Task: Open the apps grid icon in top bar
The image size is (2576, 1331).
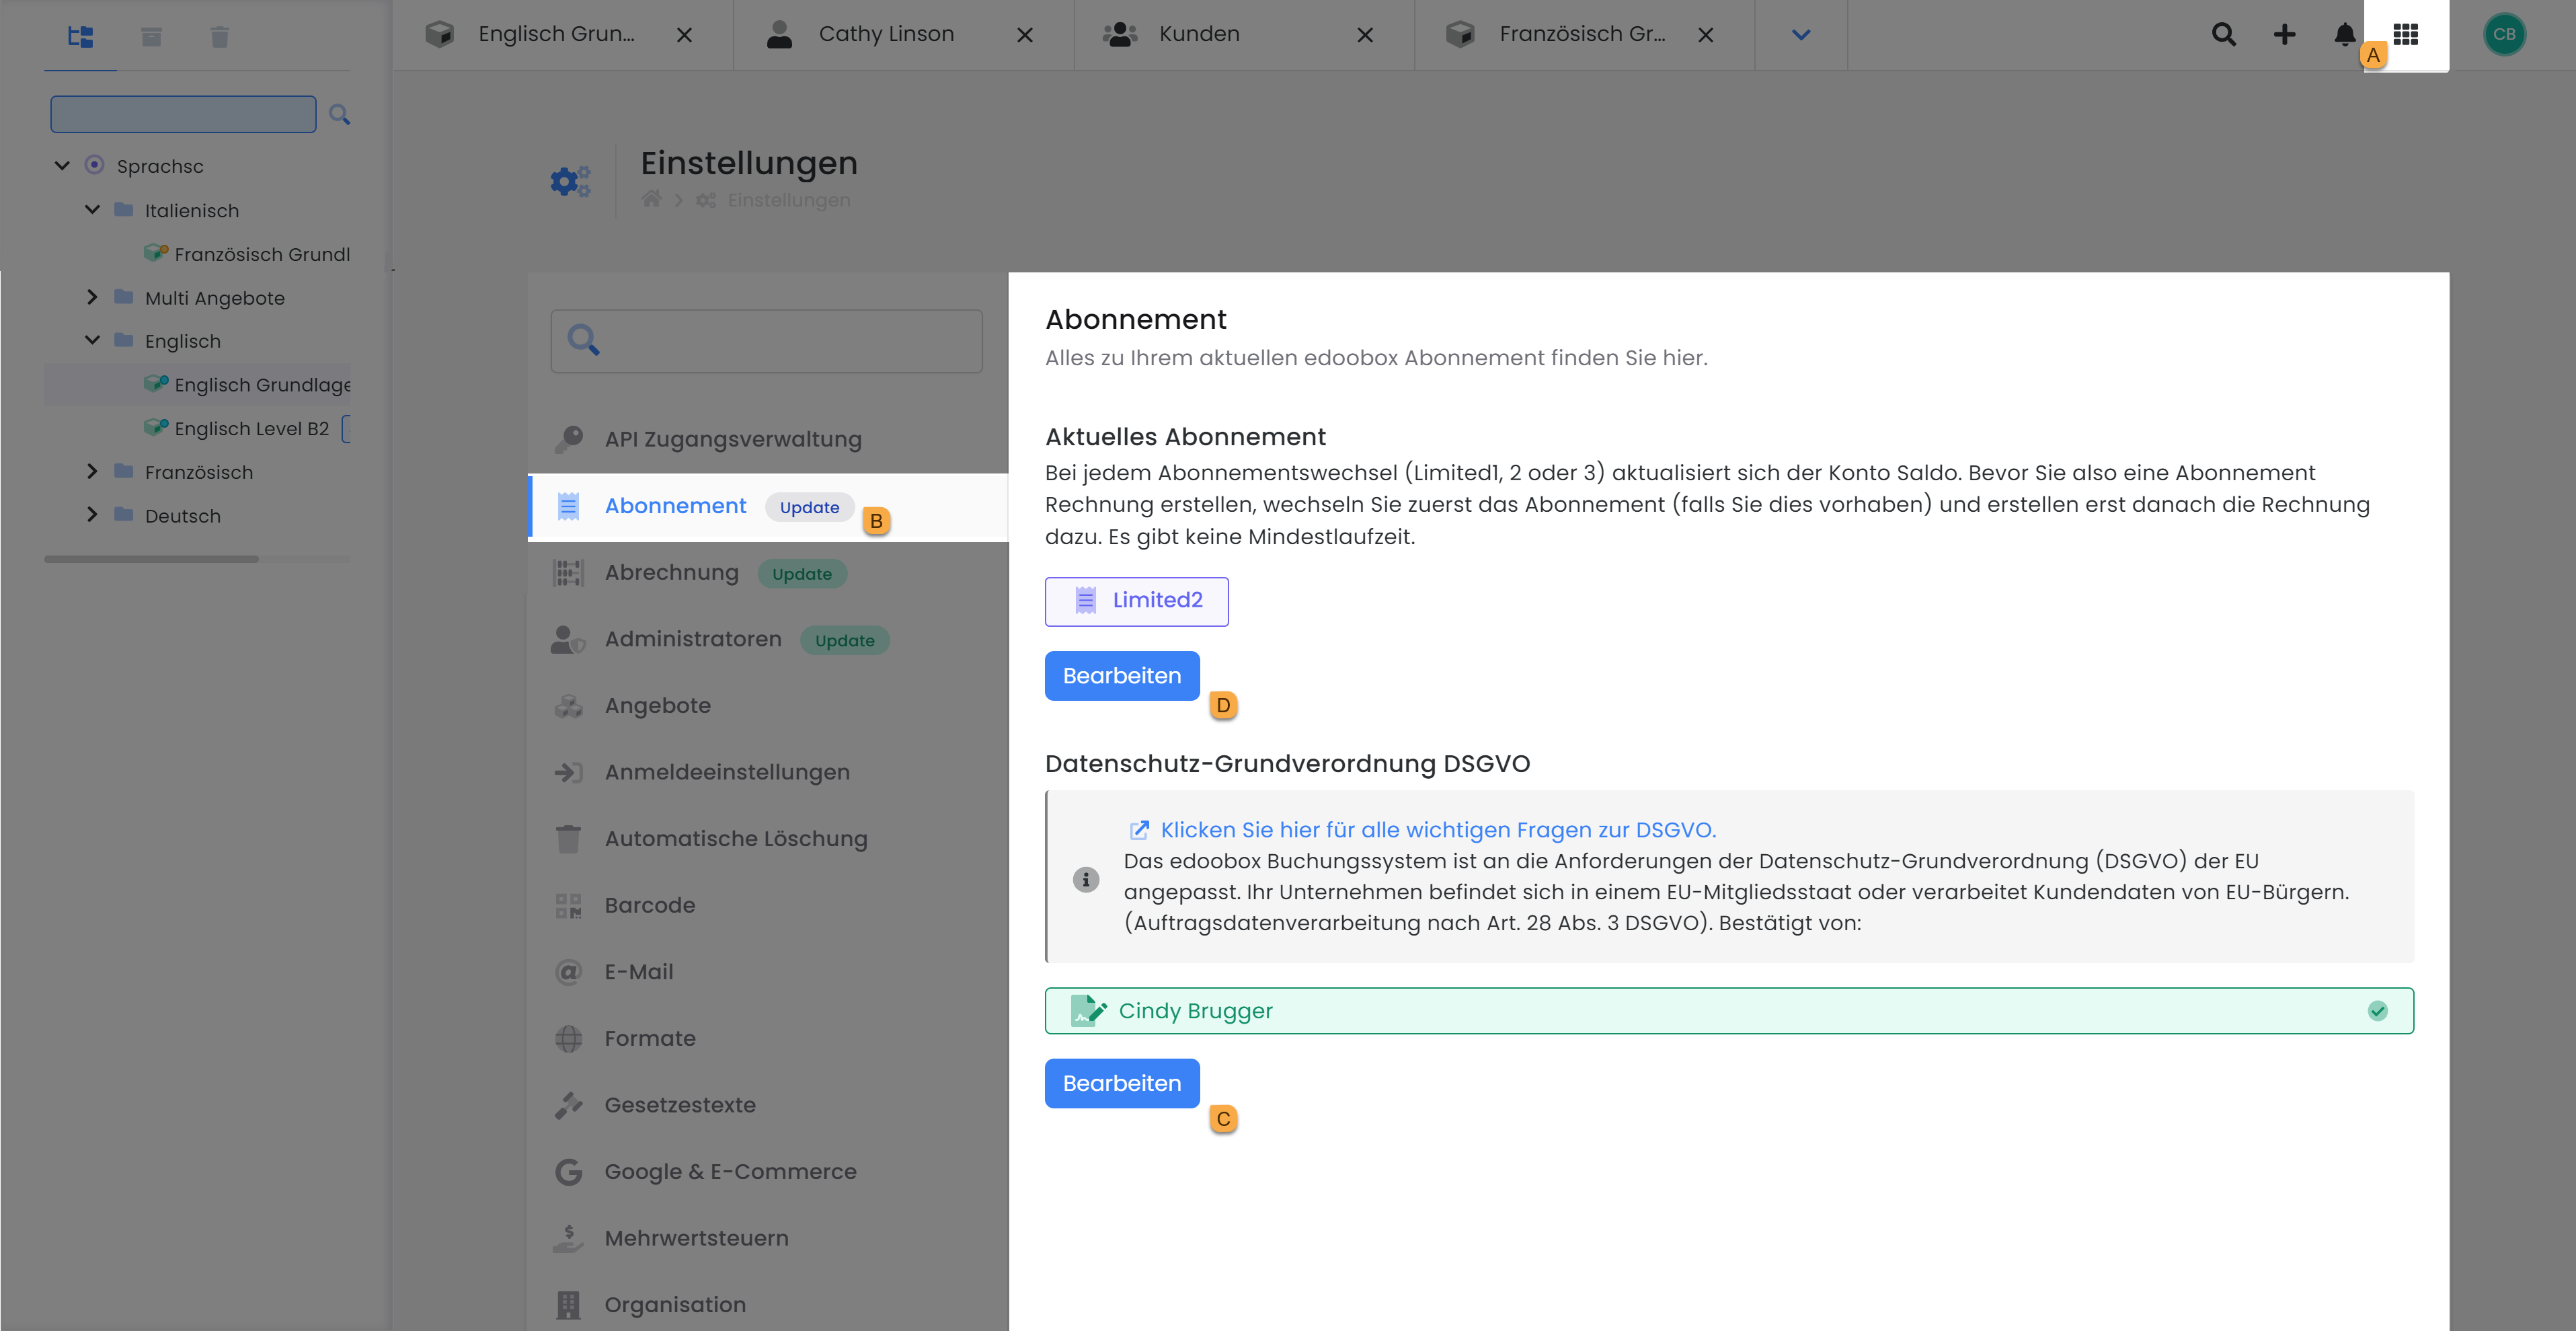Action: click(2405, 35)
